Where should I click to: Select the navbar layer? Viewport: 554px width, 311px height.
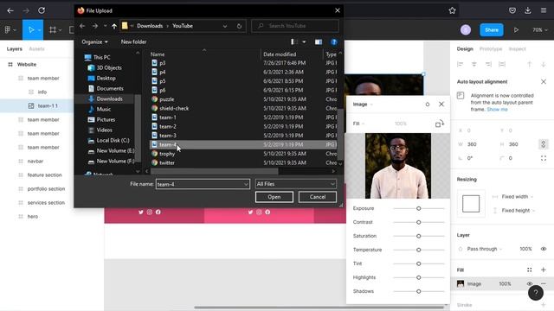35,162
